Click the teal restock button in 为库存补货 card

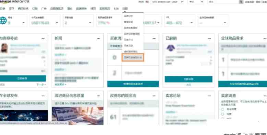click(x=23, y=78)
